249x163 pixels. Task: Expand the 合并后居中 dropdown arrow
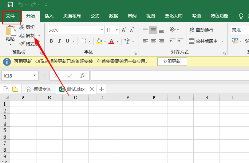(222, 41)
